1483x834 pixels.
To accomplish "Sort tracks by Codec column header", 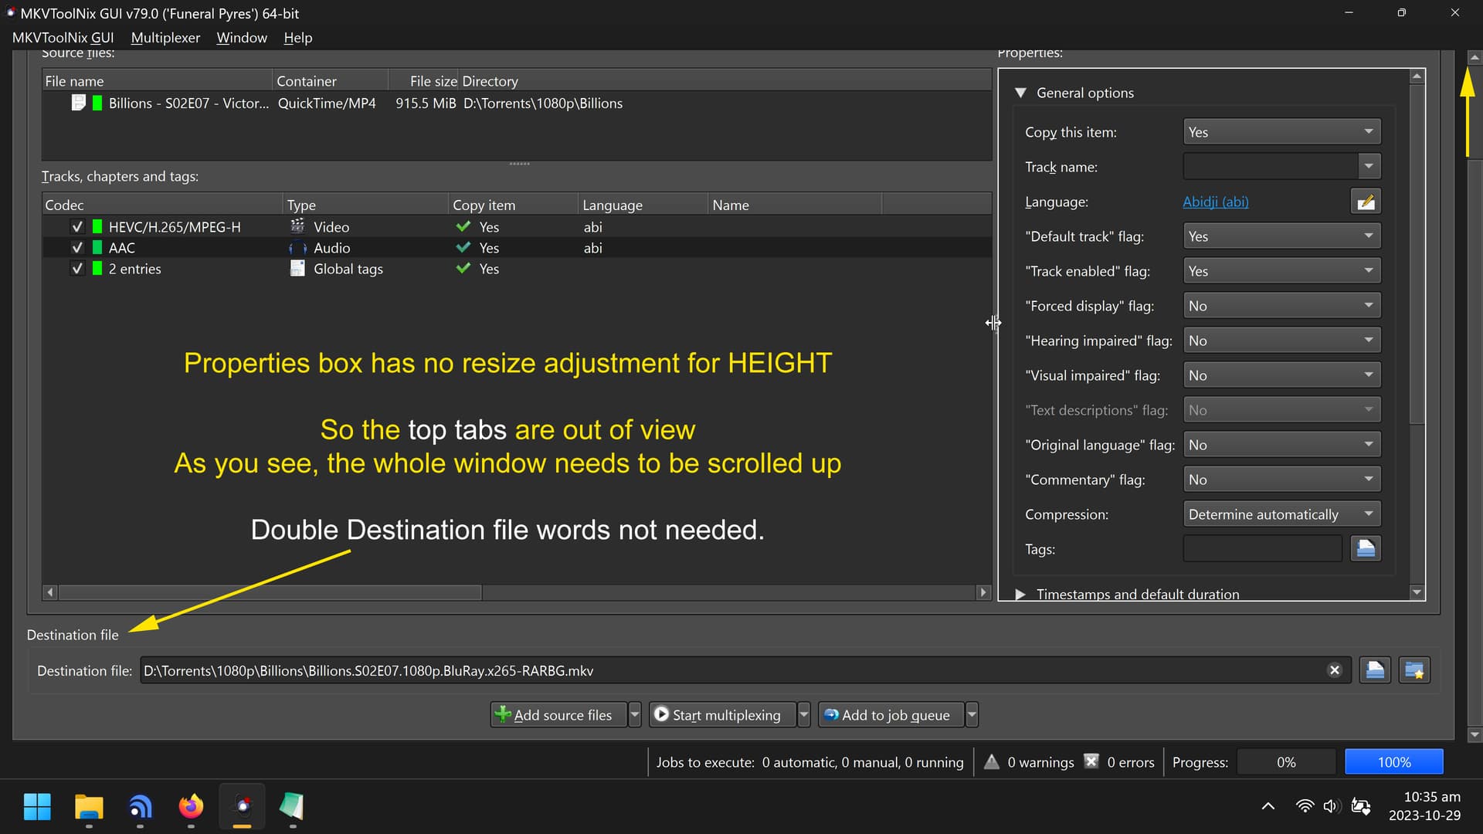I will point(162,205).
